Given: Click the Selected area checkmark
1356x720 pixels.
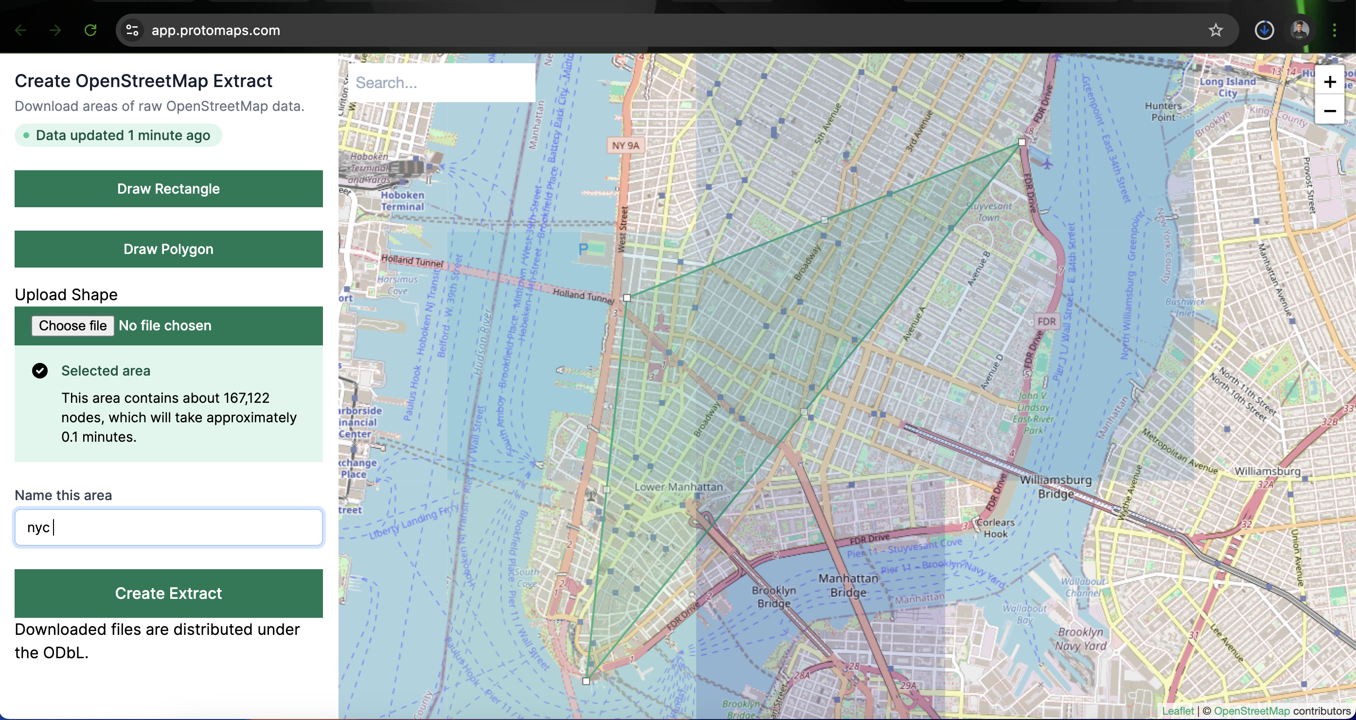Looking at the screenshot, I should pos(39,370).
